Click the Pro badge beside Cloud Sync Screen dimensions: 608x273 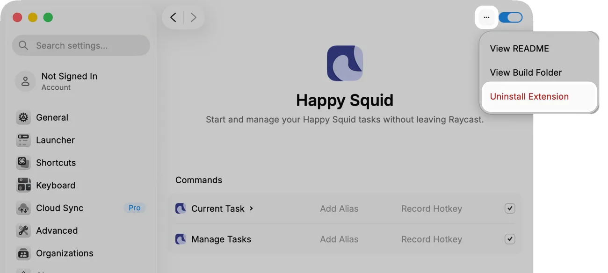pos(135,208)
